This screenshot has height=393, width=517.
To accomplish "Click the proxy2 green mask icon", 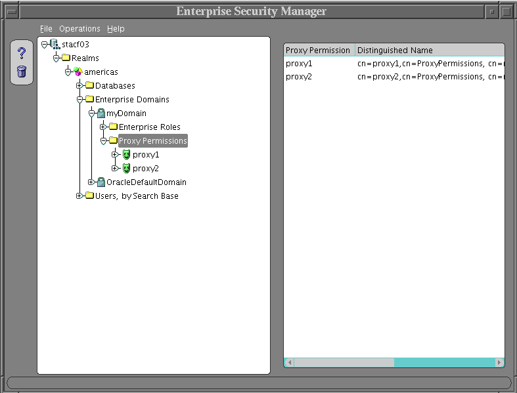I will tap(126, 169).
